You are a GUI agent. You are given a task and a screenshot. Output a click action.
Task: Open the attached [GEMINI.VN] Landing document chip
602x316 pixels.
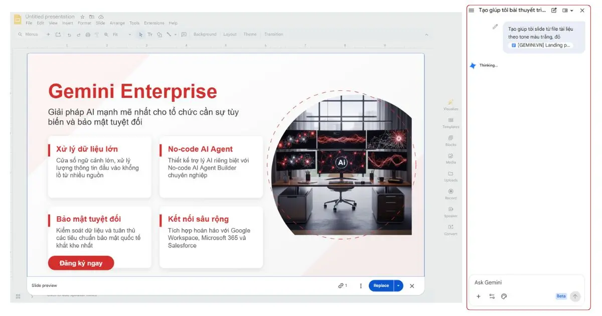tap(541, 45)
